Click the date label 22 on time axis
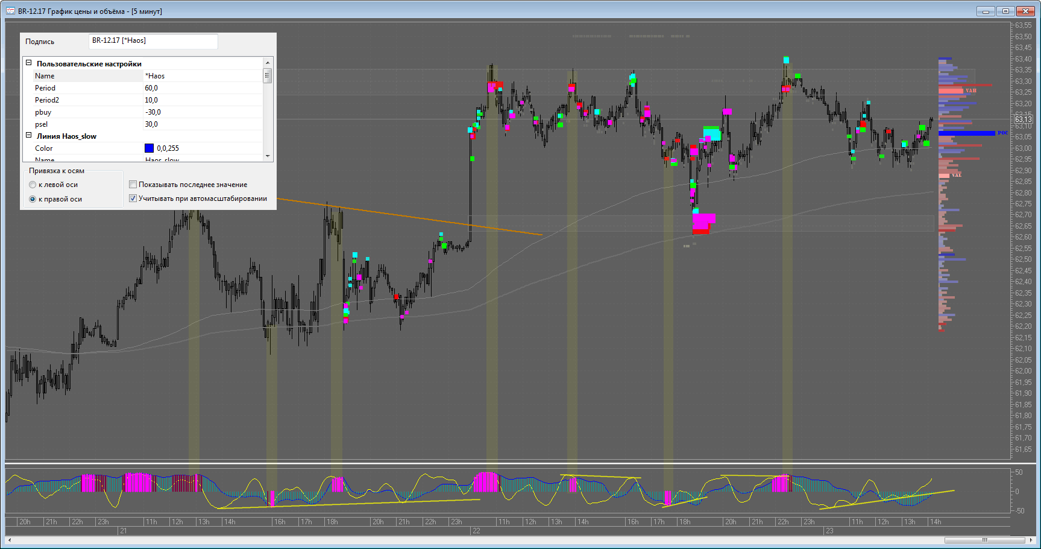Viewport: 1041px width, 549px height. [x=476, y=531]
